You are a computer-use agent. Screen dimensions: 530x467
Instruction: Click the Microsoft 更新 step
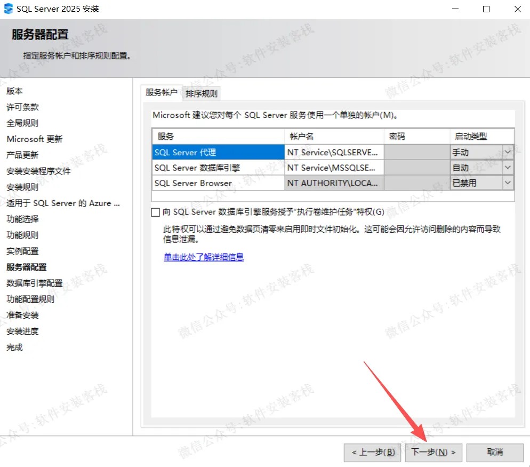point(35,139)
